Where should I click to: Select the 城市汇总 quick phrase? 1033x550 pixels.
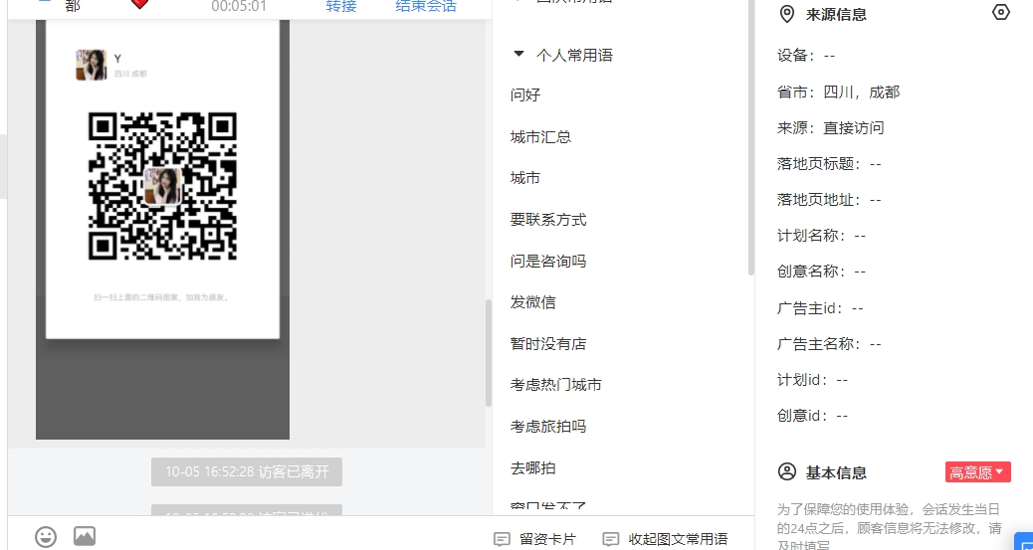point(540,137)
